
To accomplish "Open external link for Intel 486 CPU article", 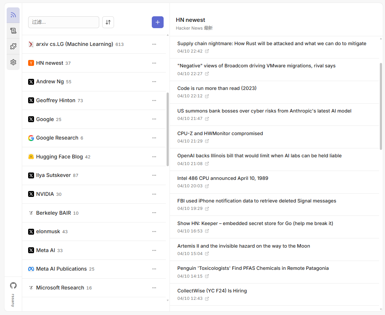I will [207, 186].
